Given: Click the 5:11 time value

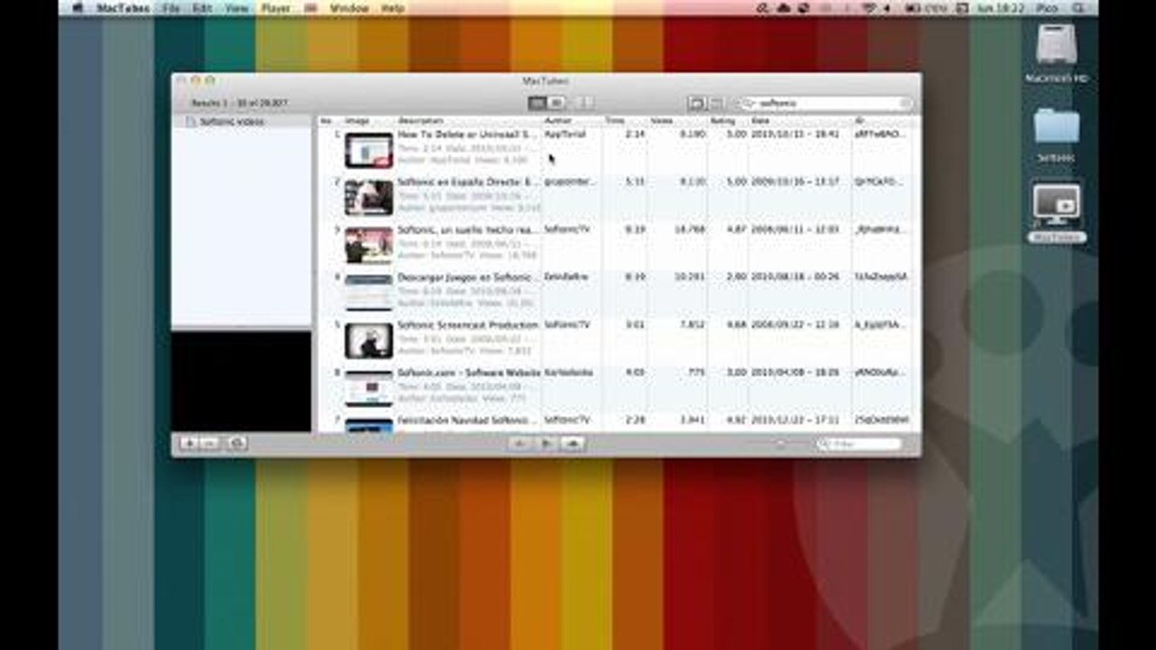Looking at the screenshot, I should point(637,182).
